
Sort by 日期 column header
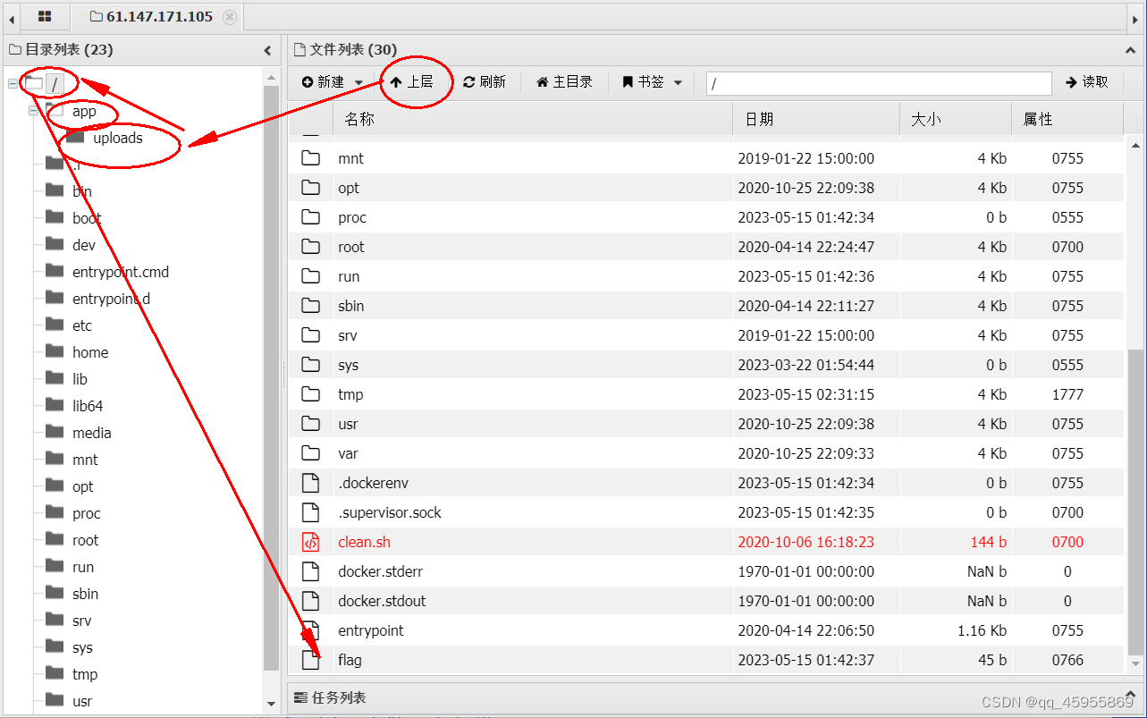click(816, 119)
